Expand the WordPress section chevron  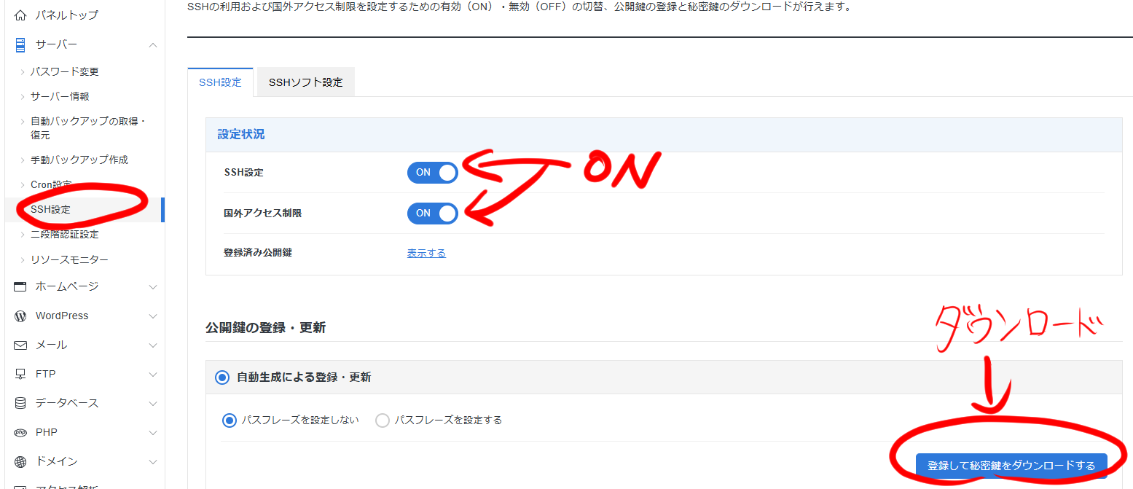153,316
